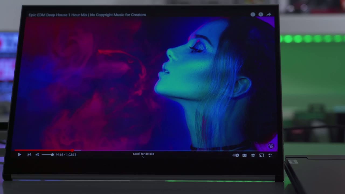Click the volume slider handle
345x194 pixels.
tap(52, 155)
